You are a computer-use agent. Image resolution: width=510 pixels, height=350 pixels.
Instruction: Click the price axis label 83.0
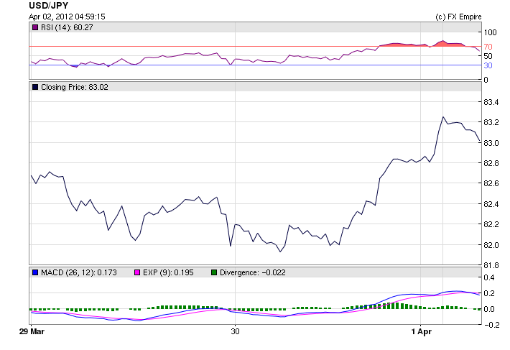click(491, 143)
